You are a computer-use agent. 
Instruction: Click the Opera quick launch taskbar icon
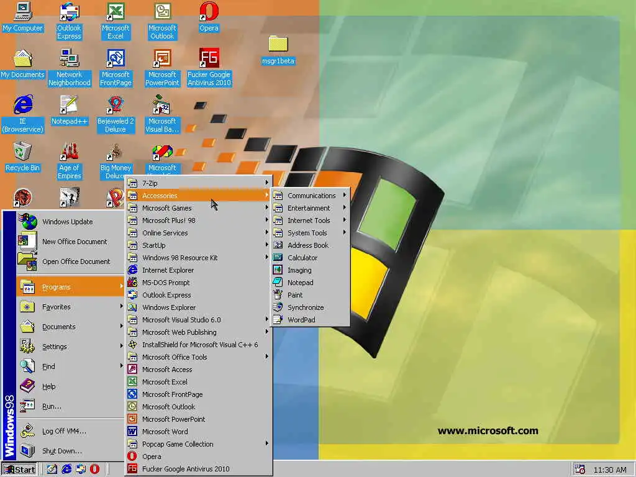(94, 470)
